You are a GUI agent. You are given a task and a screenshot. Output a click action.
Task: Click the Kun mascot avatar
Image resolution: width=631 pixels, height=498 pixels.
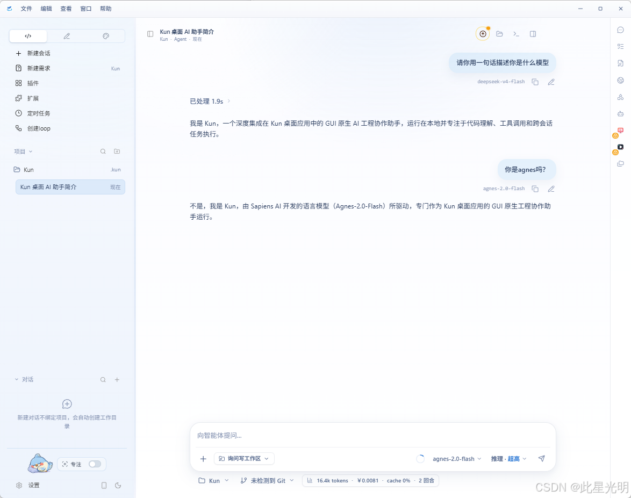click(x=40, y=464)
